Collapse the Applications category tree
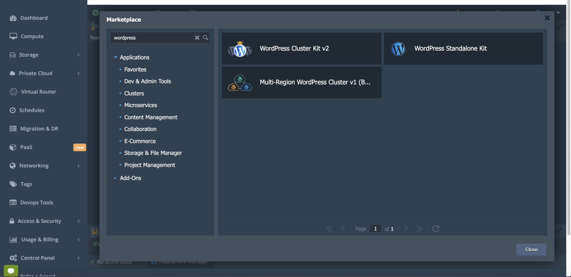 click(x=116, y=57)
